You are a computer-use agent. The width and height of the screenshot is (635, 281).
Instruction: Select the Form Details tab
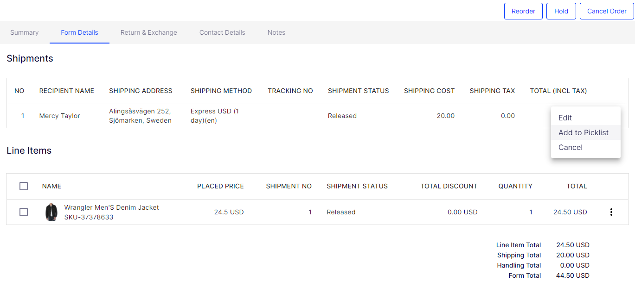point(79,32)
